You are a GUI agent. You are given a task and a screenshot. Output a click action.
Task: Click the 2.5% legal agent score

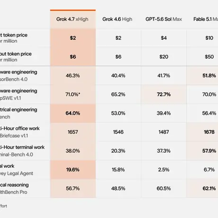163,170
